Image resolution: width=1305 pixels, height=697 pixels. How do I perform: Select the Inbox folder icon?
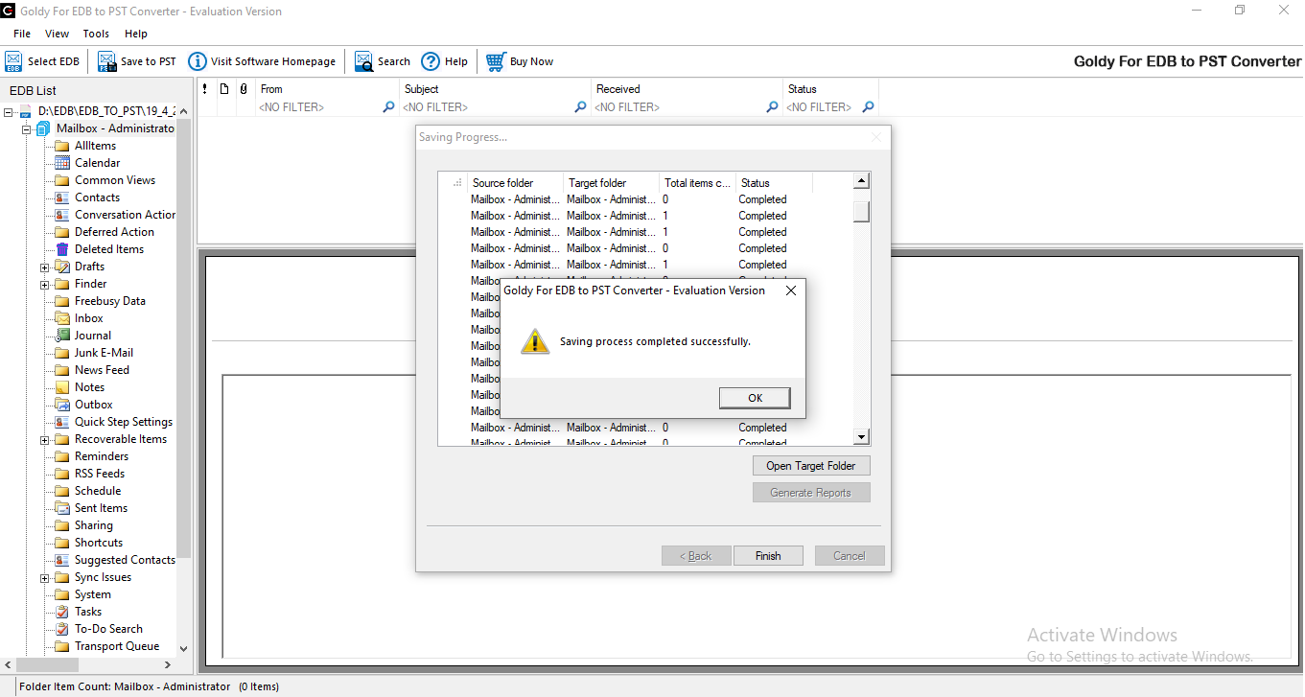(x=62, y=318)
